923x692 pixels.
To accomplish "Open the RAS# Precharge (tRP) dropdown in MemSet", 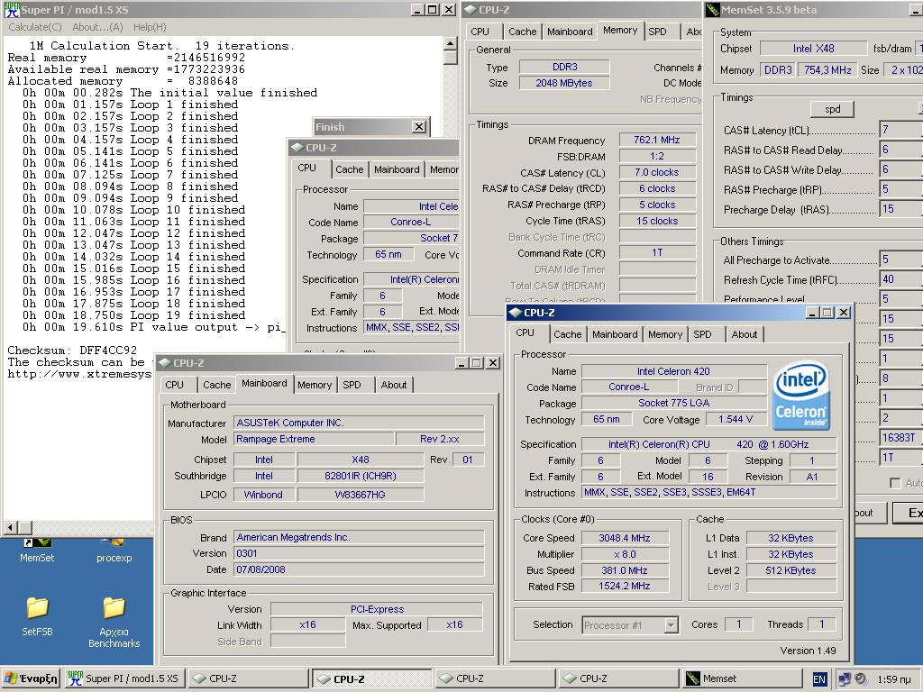I will [x=900, y=189].
